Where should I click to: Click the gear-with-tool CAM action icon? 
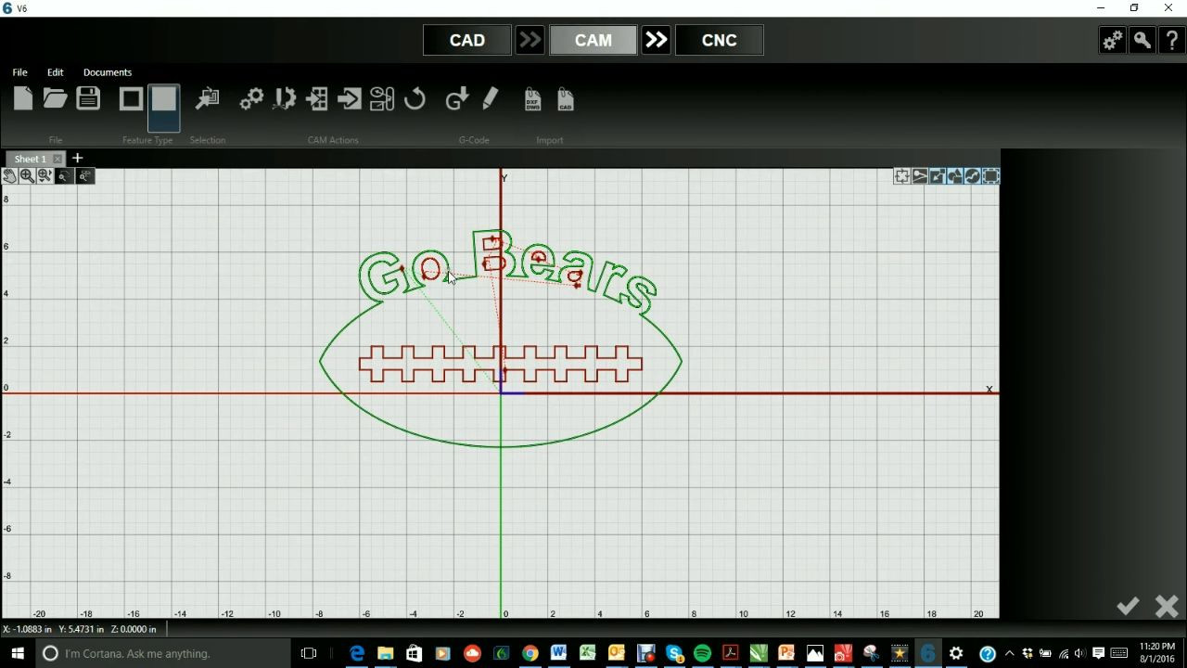(285, 99)
